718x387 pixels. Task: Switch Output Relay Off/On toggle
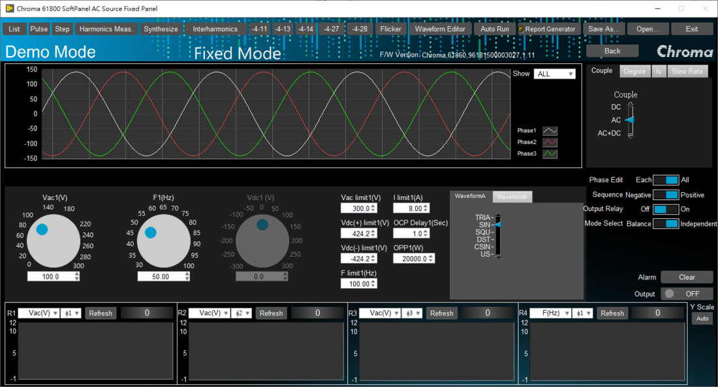click(x=666, y=209)
